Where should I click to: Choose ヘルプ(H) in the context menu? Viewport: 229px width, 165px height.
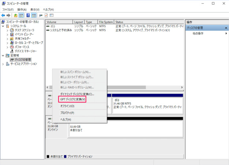[x=65, y=120]
